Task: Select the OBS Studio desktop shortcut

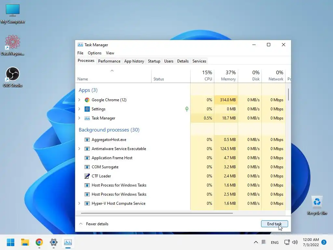Action: [x=13, y=77]
